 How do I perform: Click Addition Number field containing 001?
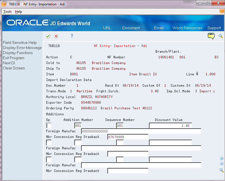click(x=78, y=126)
